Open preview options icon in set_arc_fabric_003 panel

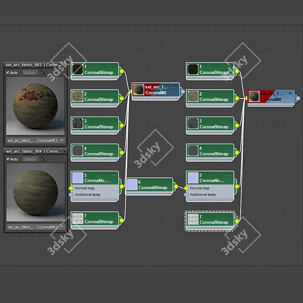(43, 73)
